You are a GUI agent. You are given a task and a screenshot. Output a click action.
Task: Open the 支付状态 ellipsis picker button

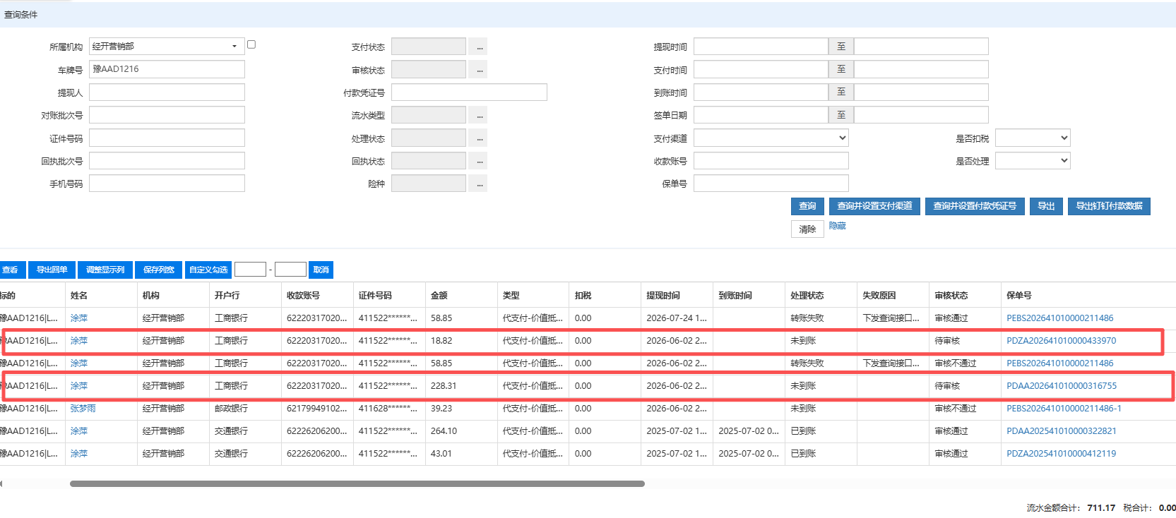pyautogui.click(x=480, y=47)
